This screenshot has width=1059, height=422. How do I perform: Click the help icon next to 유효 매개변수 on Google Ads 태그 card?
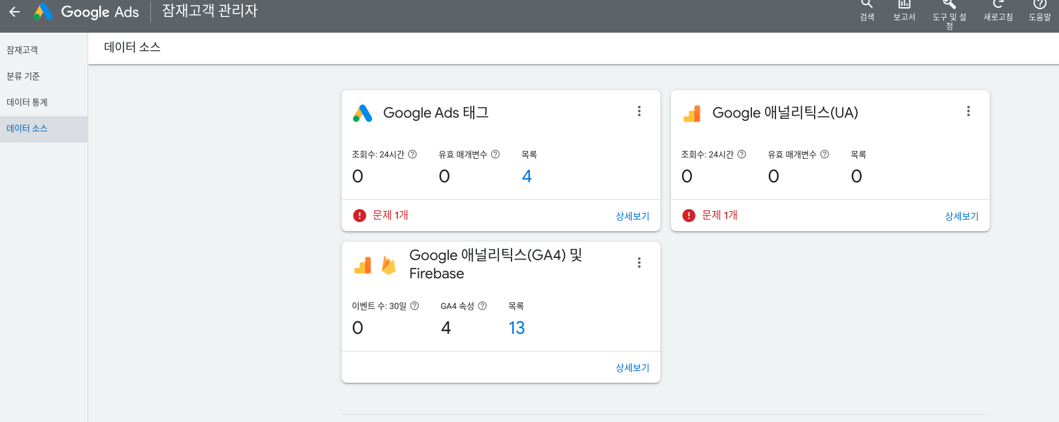[495, 155]
